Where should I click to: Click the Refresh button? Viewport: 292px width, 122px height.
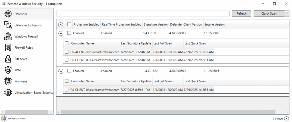242,13
